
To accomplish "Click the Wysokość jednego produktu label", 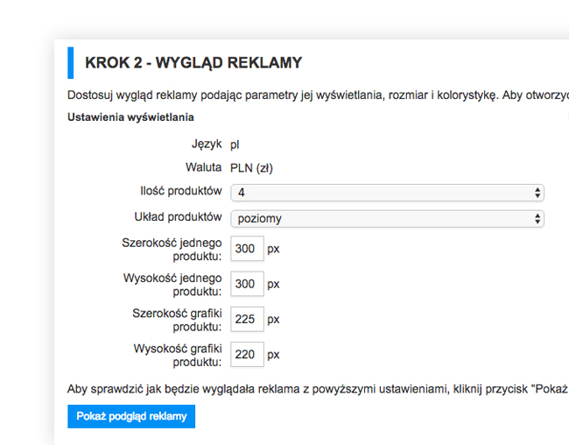I will (x=172, y=285).
